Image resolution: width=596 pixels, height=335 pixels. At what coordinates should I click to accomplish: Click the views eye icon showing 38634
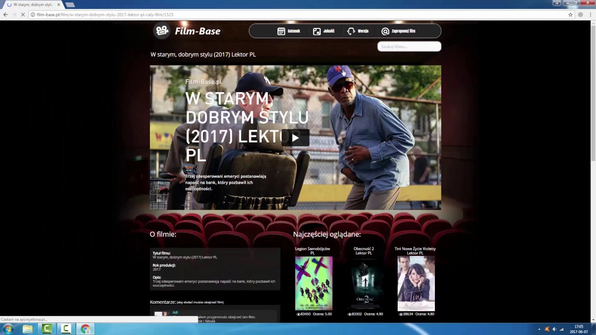coord(401,314)
